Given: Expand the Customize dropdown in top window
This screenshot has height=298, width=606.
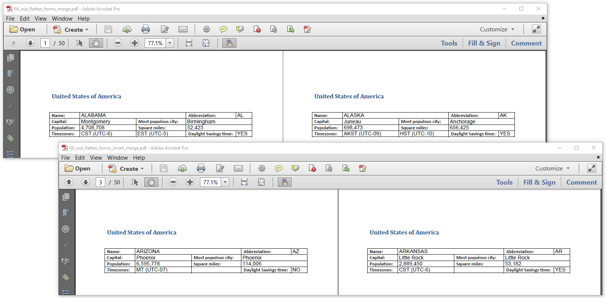Looking at the screenshot, I should pos(497,29).
